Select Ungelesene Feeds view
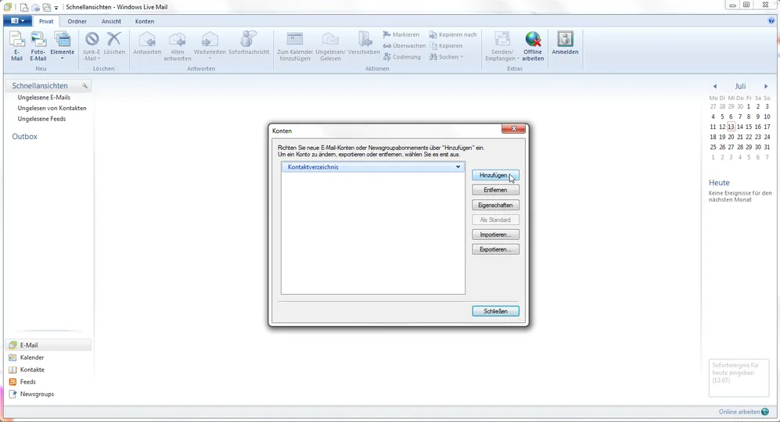 (x=41, y=119)
